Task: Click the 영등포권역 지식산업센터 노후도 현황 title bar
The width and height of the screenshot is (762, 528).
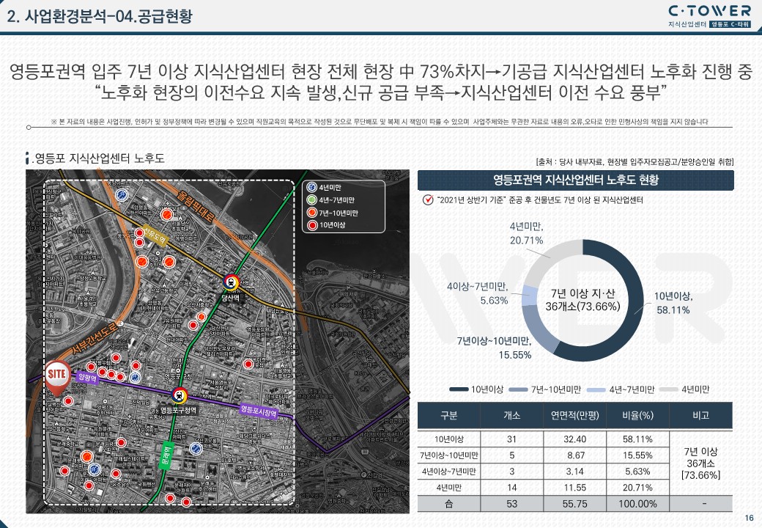Action: (x=575, y=180)
